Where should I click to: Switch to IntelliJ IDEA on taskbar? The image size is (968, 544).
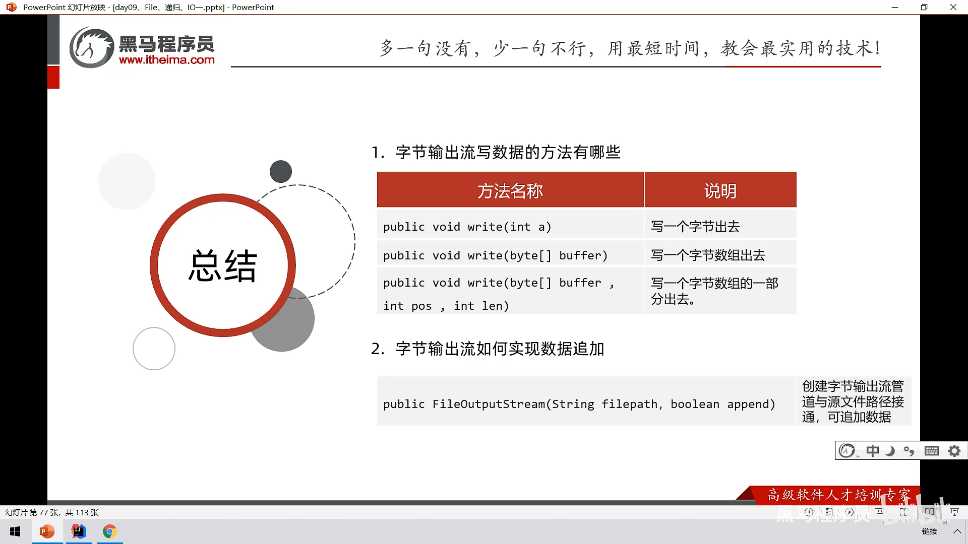click(x=79, y=531)
